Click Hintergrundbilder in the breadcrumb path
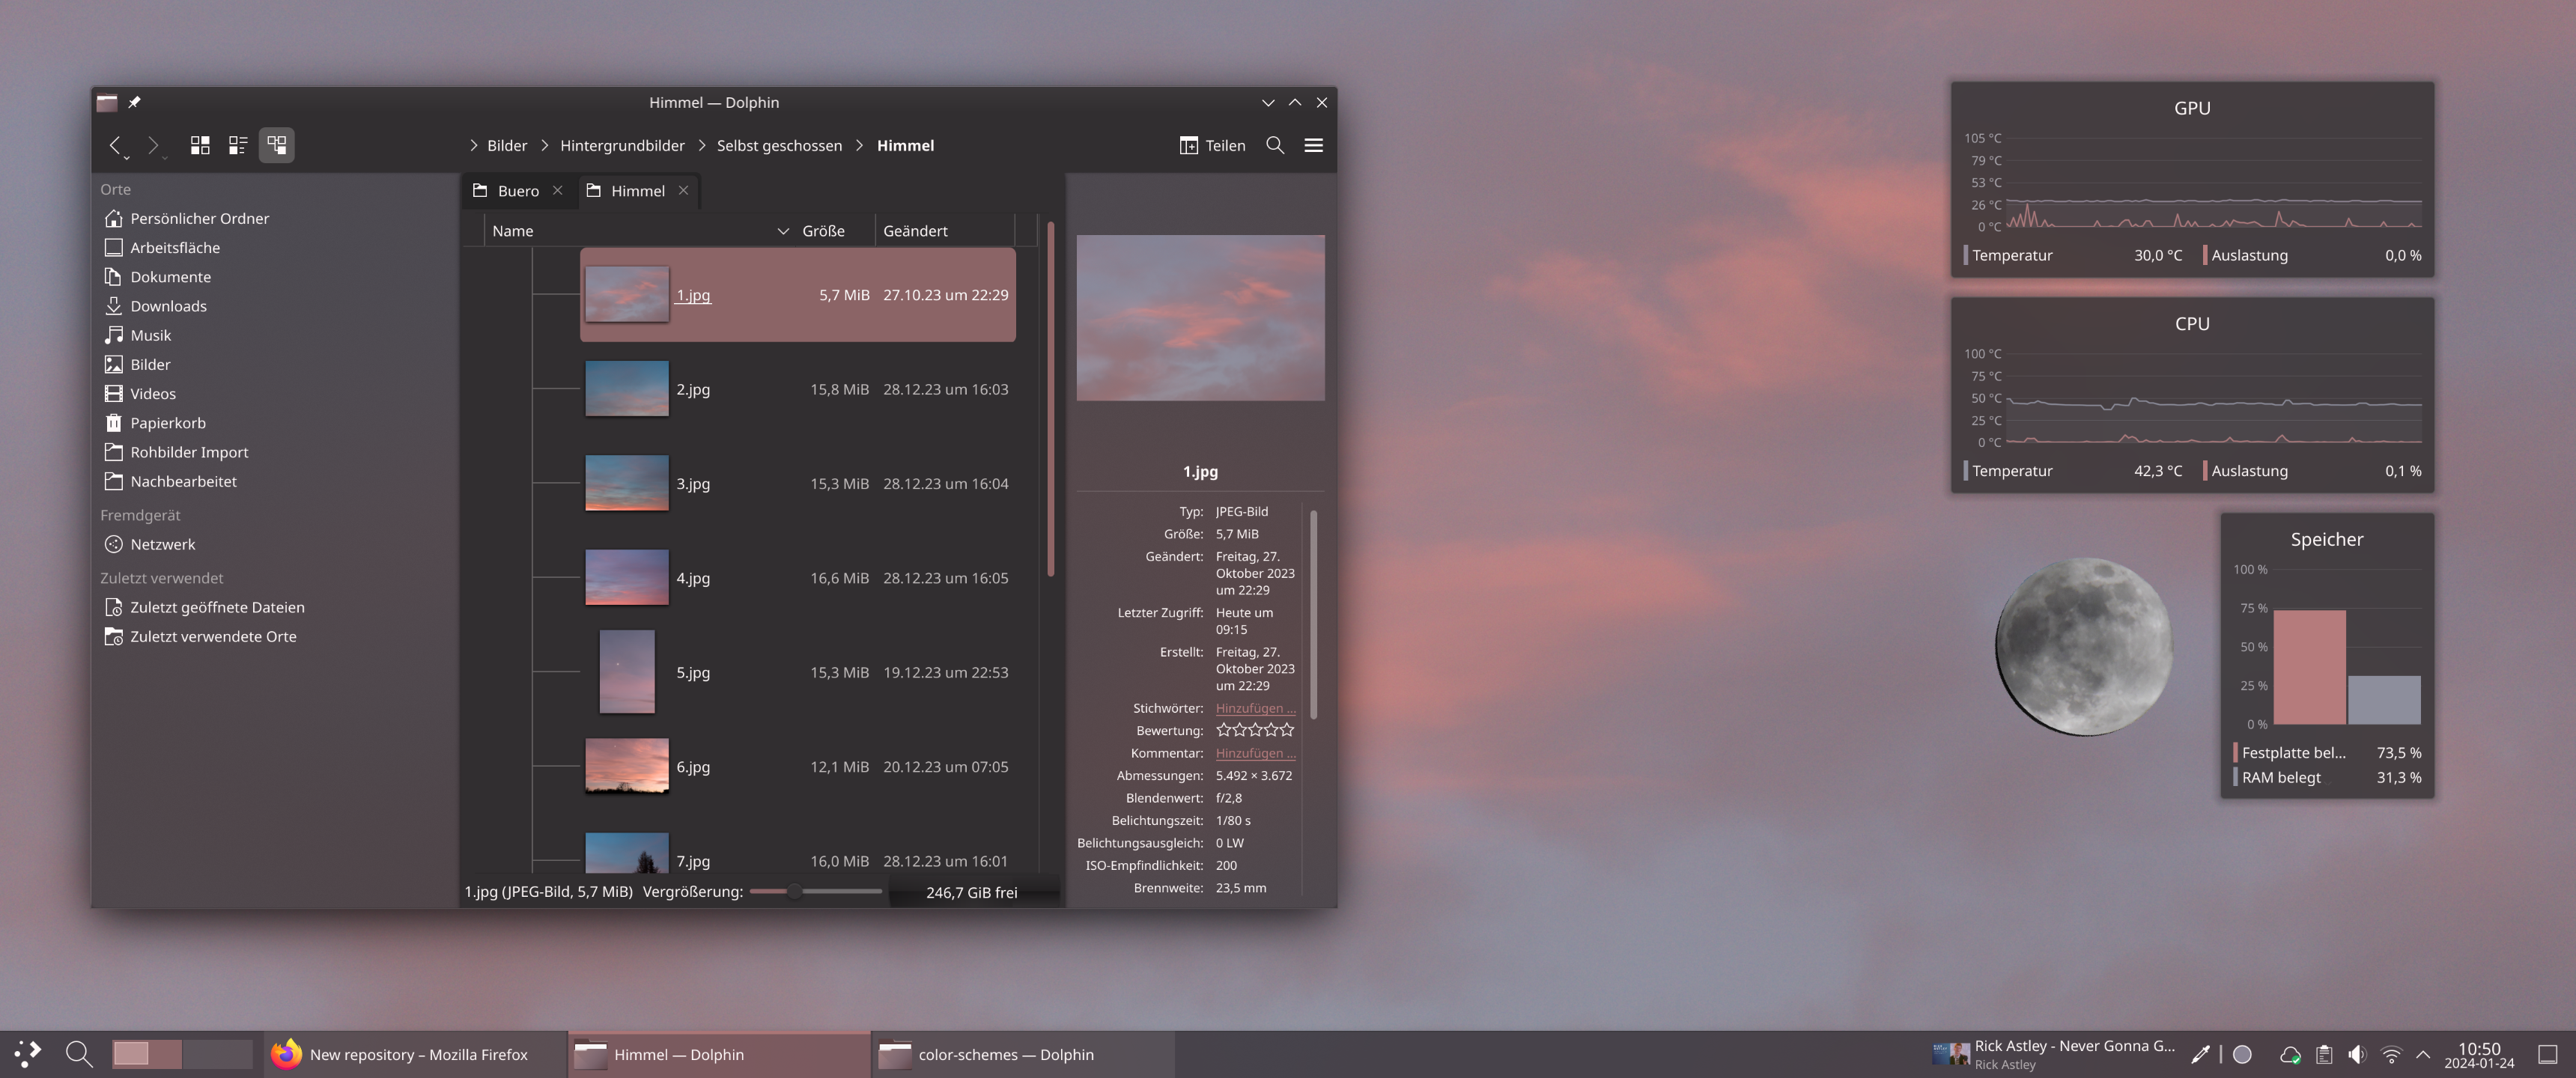 (x=622, y=145)
